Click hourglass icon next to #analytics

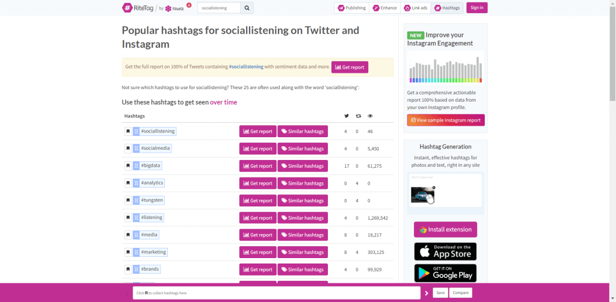point(136,183)
